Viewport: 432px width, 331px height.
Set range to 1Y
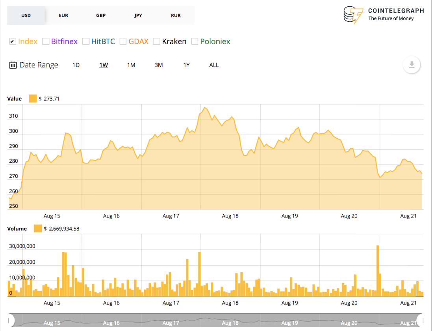(187, 65)
